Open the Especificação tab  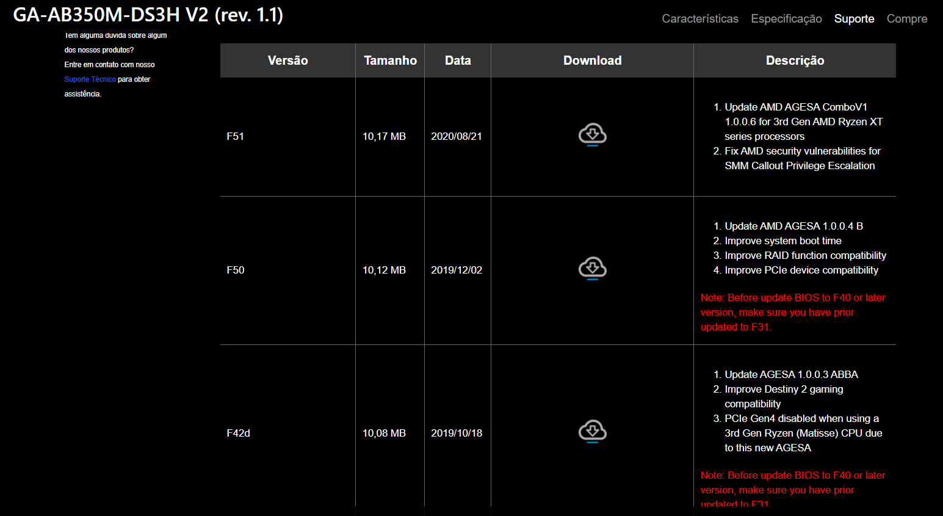[786, 19]
